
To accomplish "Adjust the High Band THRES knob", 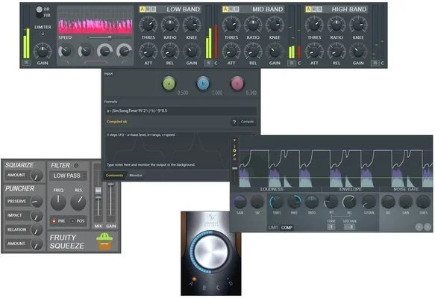I will click(x=314, y=25).
